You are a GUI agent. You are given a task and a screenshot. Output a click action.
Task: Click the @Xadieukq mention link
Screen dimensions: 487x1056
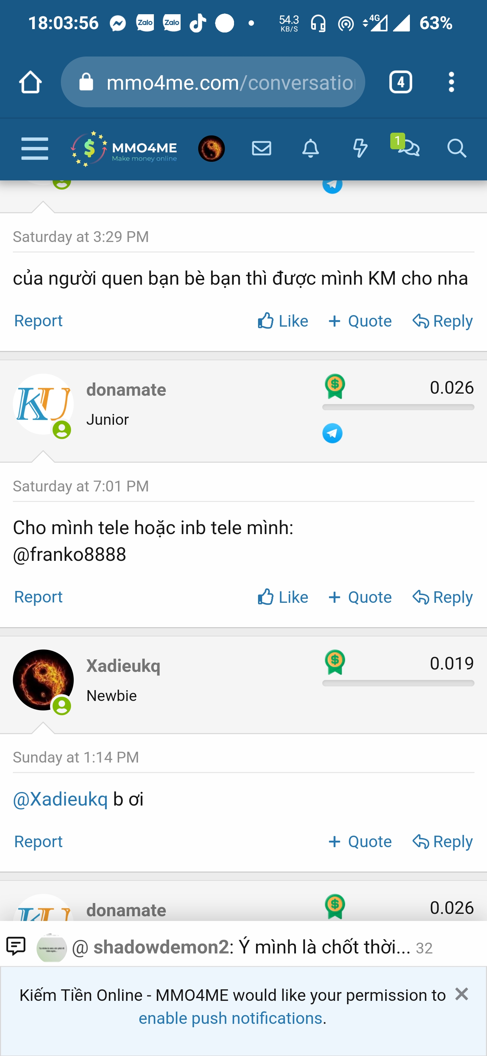[61, 799]
